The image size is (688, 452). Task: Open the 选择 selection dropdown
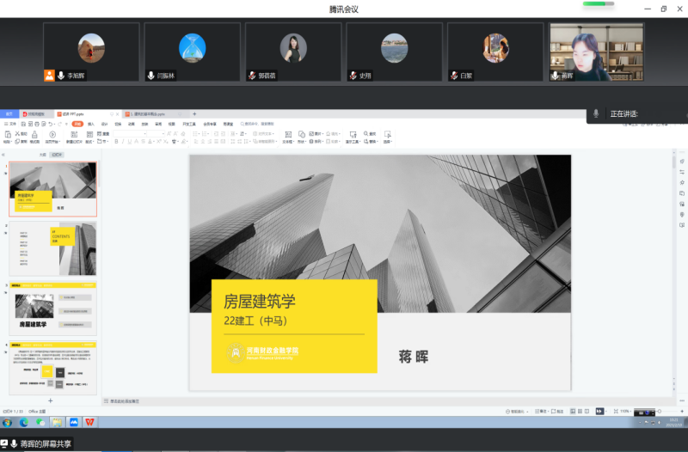click(387, 141)
